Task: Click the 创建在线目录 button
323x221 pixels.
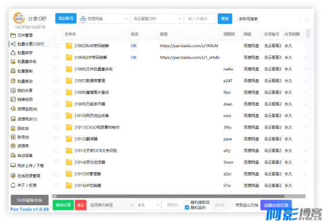Action: pyautogui.click(x=276, y=205)
